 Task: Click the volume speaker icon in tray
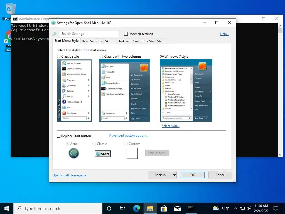click(249, 208)
